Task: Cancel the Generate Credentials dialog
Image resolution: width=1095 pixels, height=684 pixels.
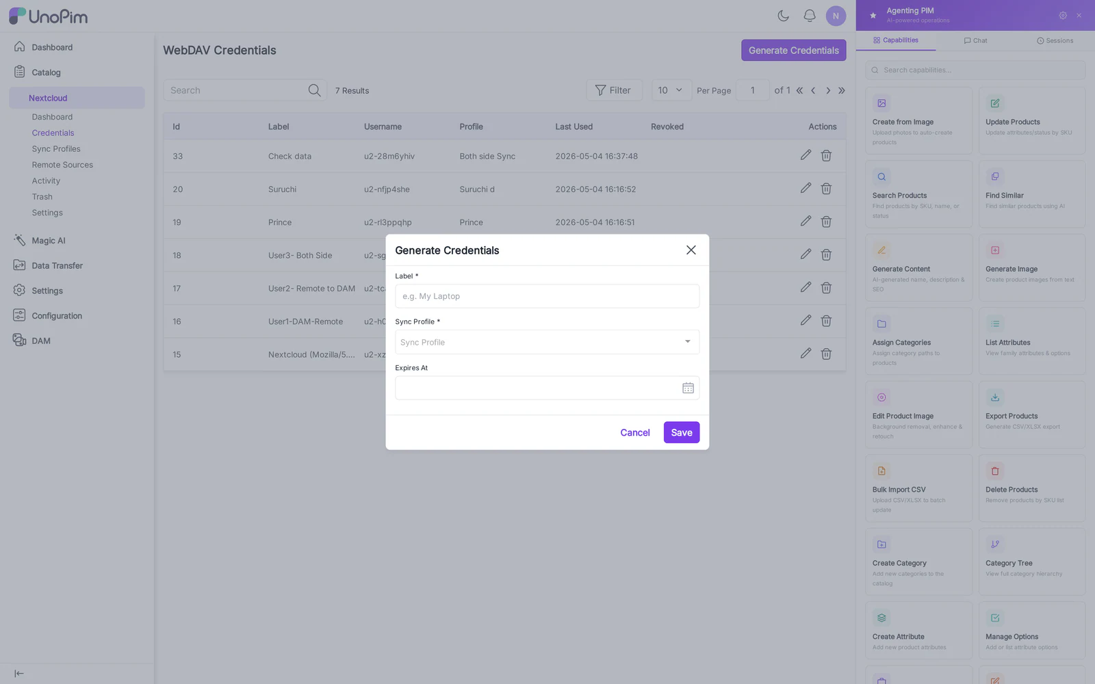Action: click(x=635, y=432)
